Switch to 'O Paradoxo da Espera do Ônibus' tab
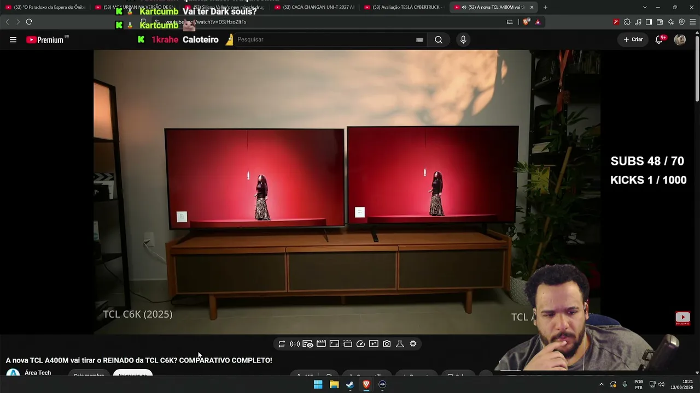The width and height of the screenshot is (700, 393). tap(45, 7)
